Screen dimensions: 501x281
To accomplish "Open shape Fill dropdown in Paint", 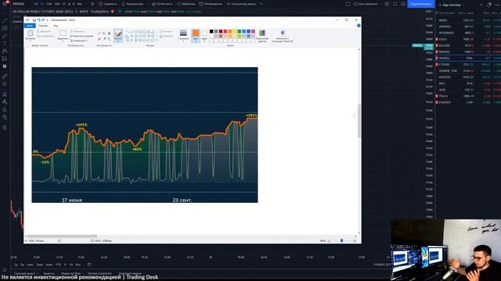I will [166, 37].
